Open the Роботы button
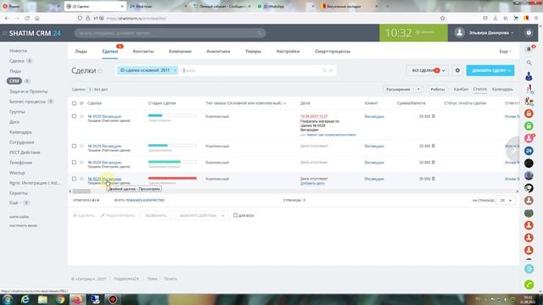The image size is (543, 305). [x=438, y=90]
